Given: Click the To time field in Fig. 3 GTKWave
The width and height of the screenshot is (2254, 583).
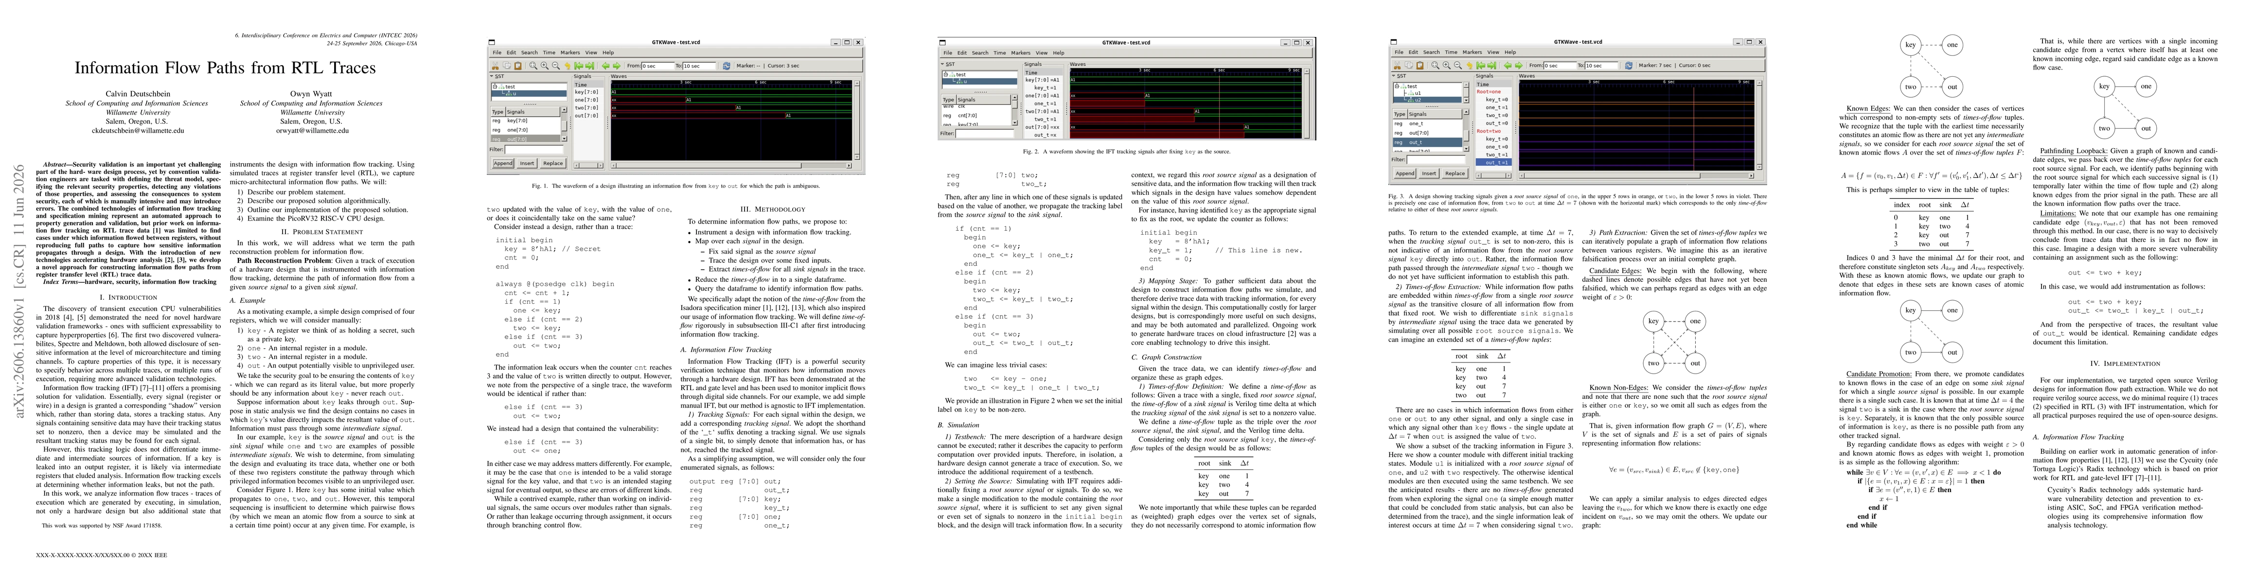Looking at the screenshot, I should point(1601,66).
